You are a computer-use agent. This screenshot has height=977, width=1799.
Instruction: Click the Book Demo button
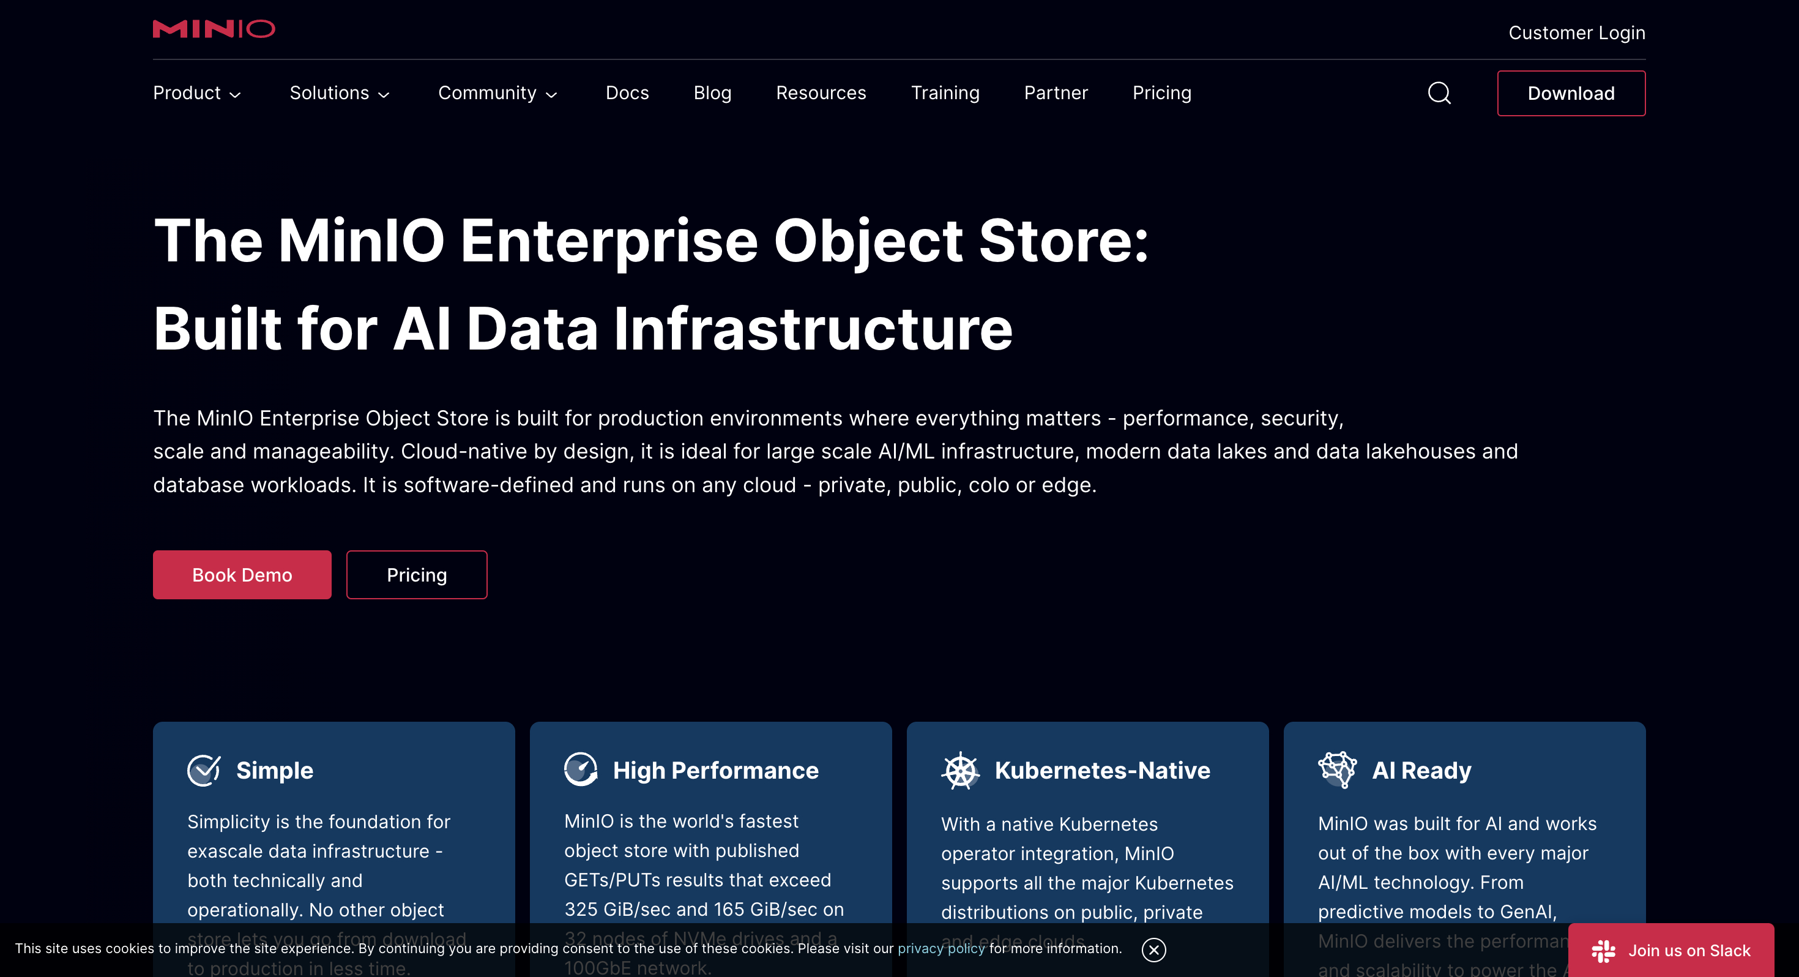click(242, 574)
